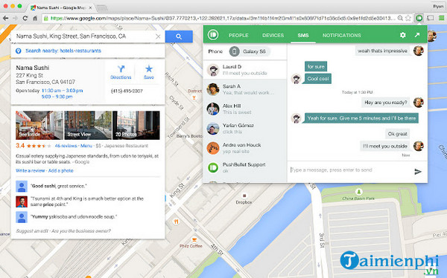Click Sarah A's avatar in the conversation list
This screenshot has height=278, width=447.
click(x=212, y=89)
